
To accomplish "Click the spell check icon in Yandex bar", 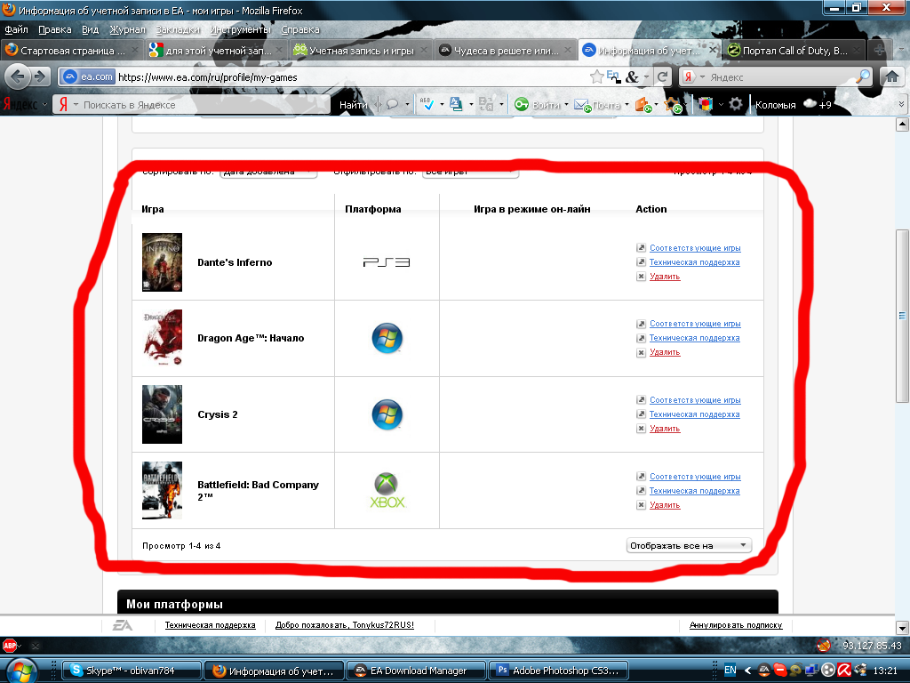I will (x=427, y=105).
